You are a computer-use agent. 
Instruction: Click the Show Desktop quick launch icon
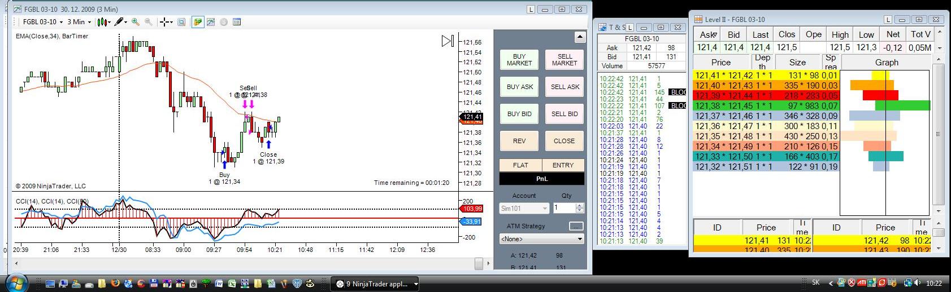click(x=50, y=284)
